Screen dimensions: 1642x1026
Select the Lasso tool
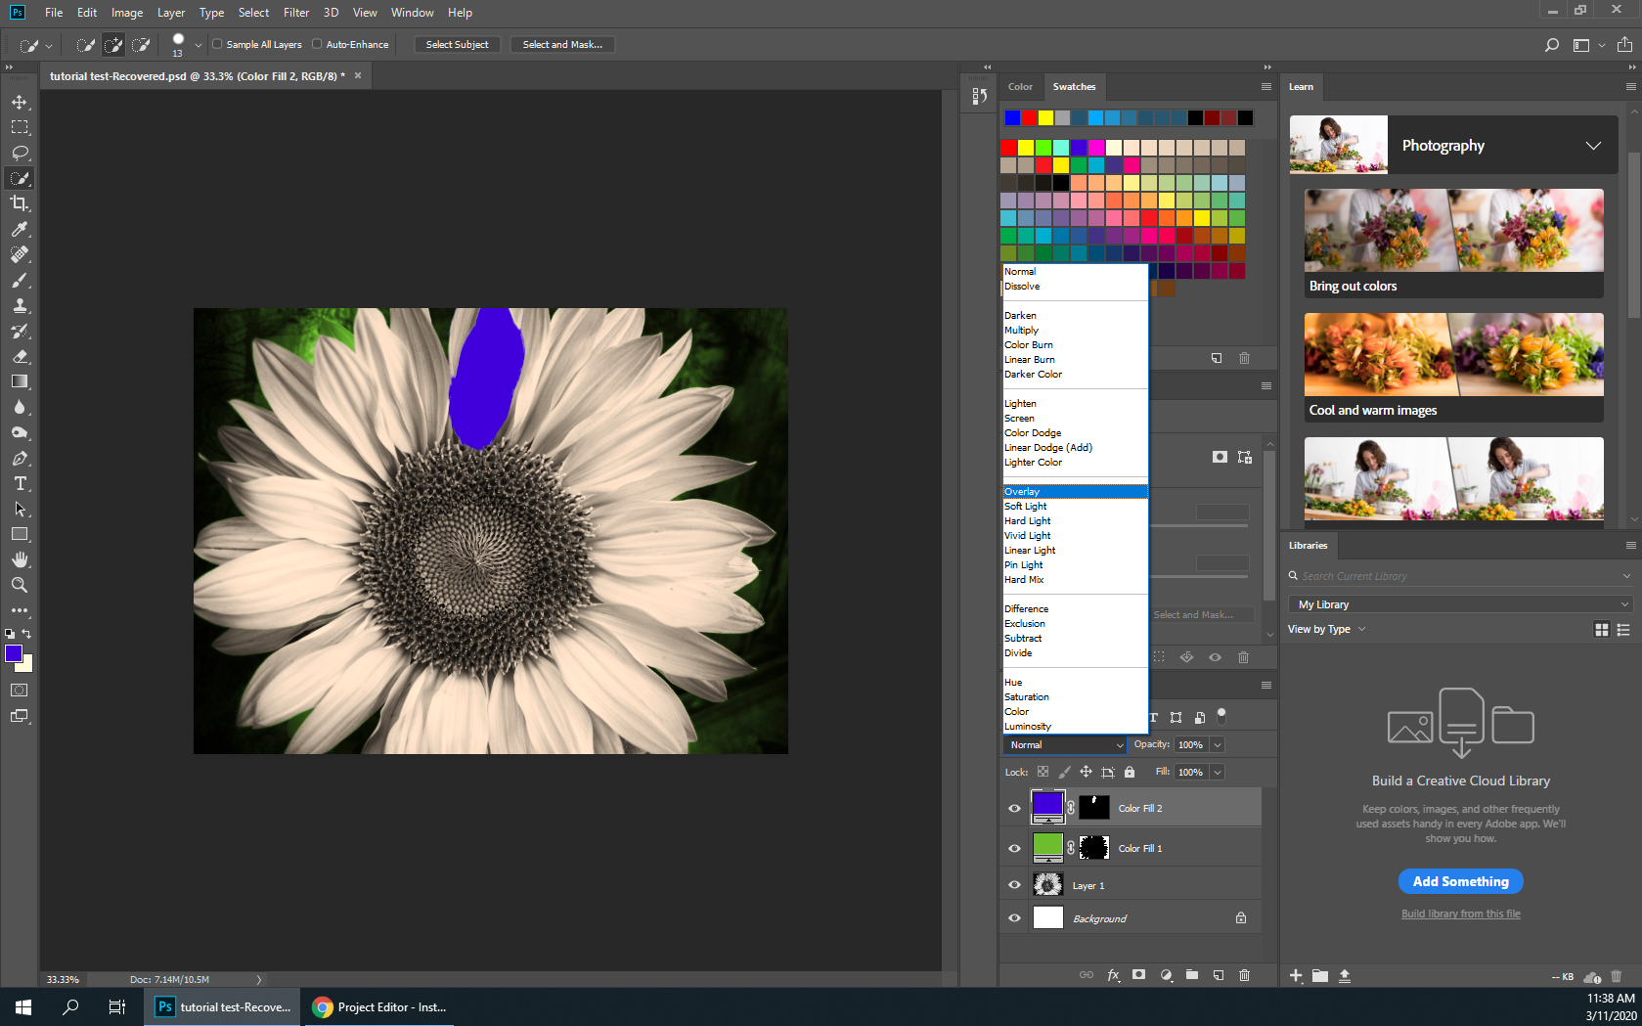[x=20, y=153]
